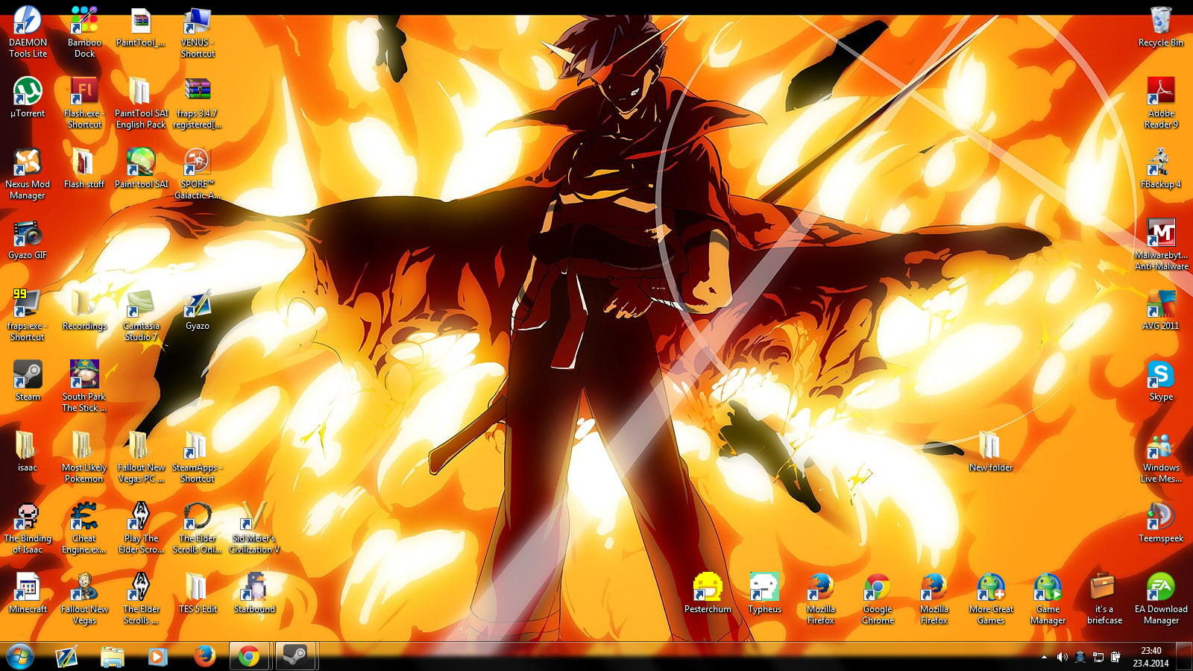This screenshot has width=1193, height=671.
Task: Select the Fallout New Vegas game shortcut
Action: point(84,599)
